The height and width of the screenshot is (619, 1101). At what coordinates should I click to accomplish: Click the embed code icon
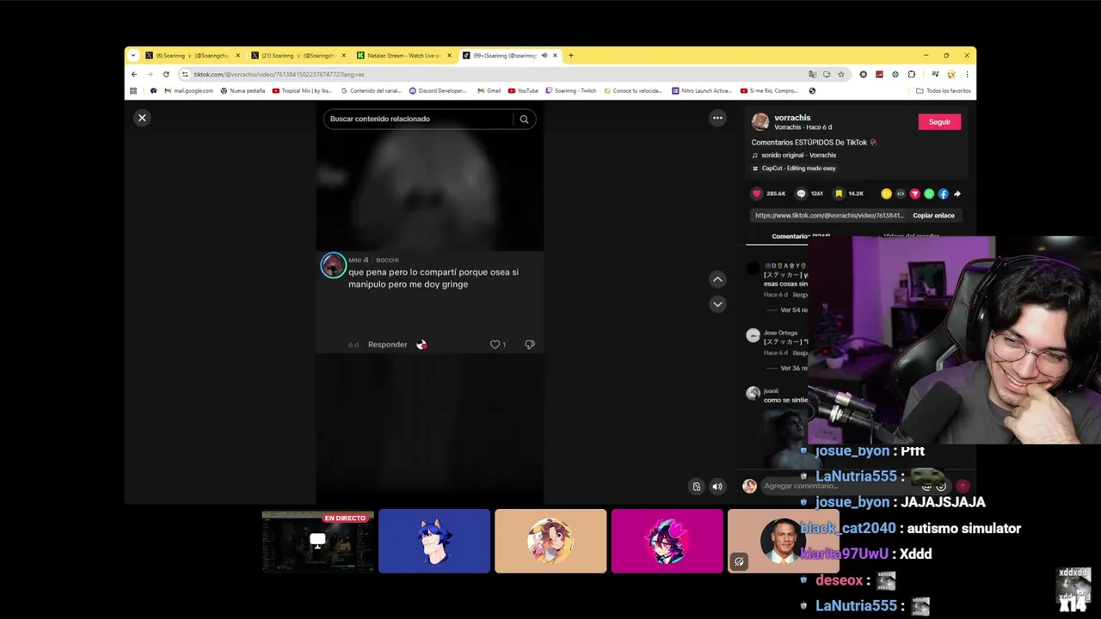[901, 193]
